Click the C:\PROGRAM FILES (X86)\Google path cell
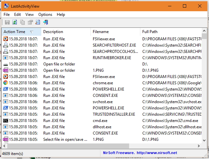 click(172, 83)
